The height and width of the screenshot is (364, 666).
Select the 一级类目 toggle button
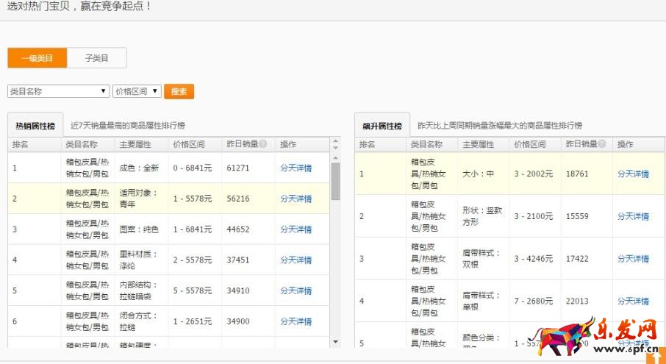tap(37, 58)
